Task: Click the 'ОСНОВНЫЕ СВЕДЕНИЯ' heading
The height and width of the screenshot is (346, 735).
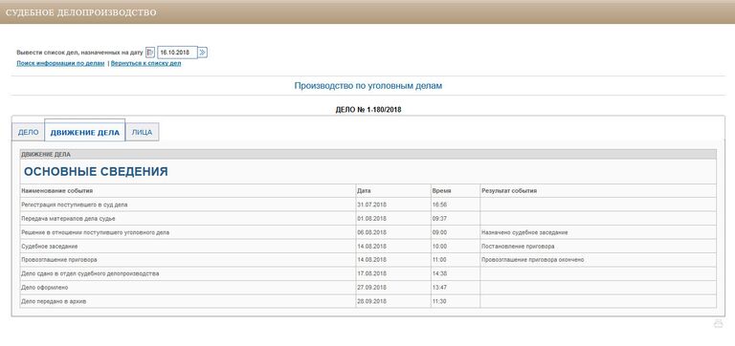Action: [96, 172]
